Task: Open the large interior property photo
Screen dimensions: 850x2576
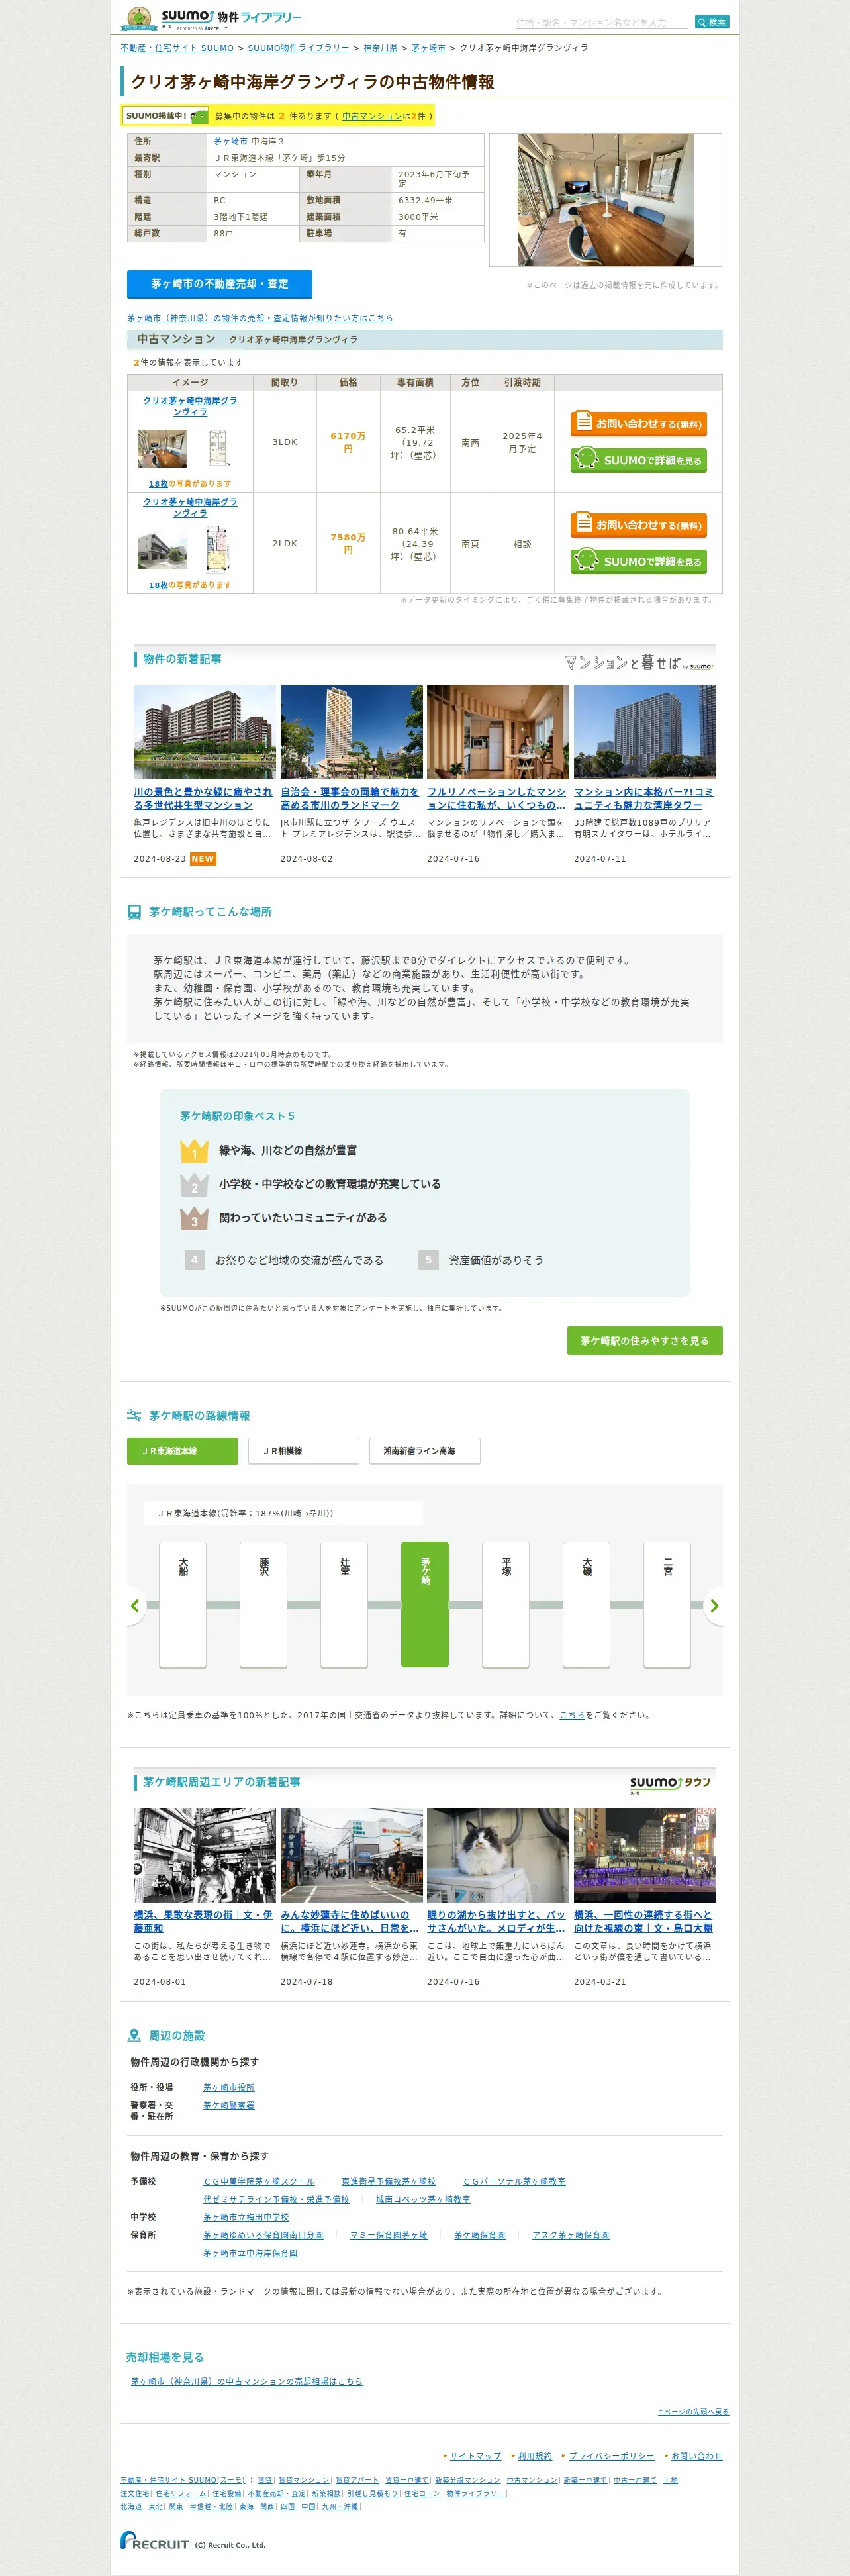Action: click(605, 200)
